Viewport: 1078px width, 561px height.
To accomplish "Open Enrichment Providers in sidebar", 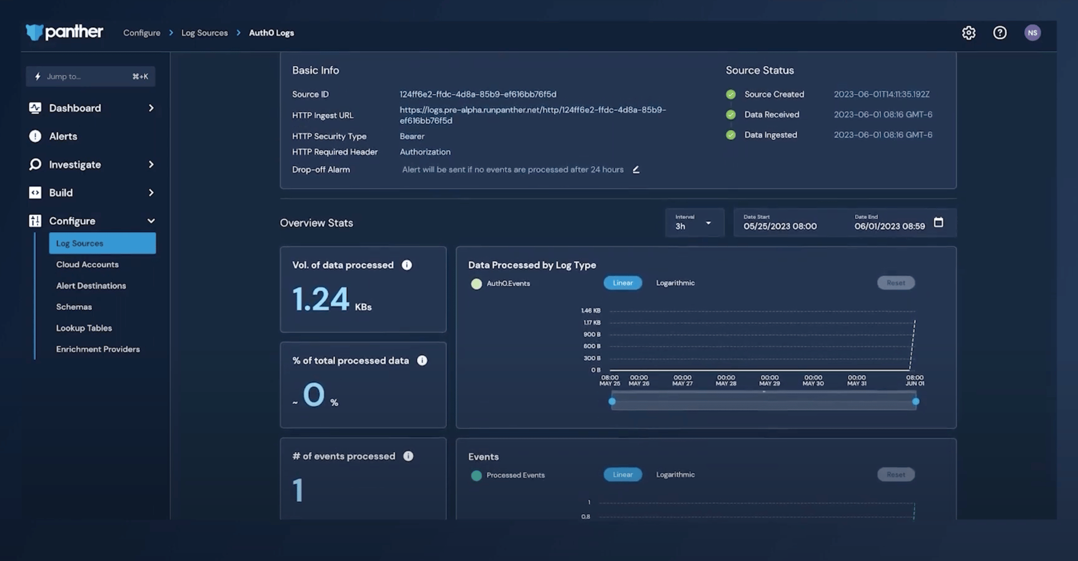I will pyautogui.click(x=98, y=350).
